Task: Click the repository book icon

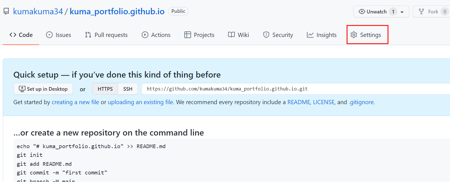Action: pos(6,11)
